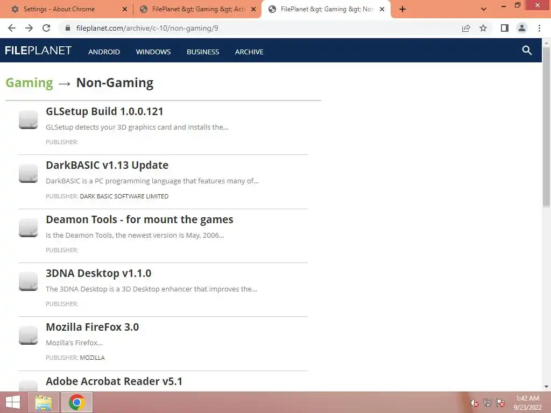Click the DarkBASIC file icon thumbnail

point(28,174)
